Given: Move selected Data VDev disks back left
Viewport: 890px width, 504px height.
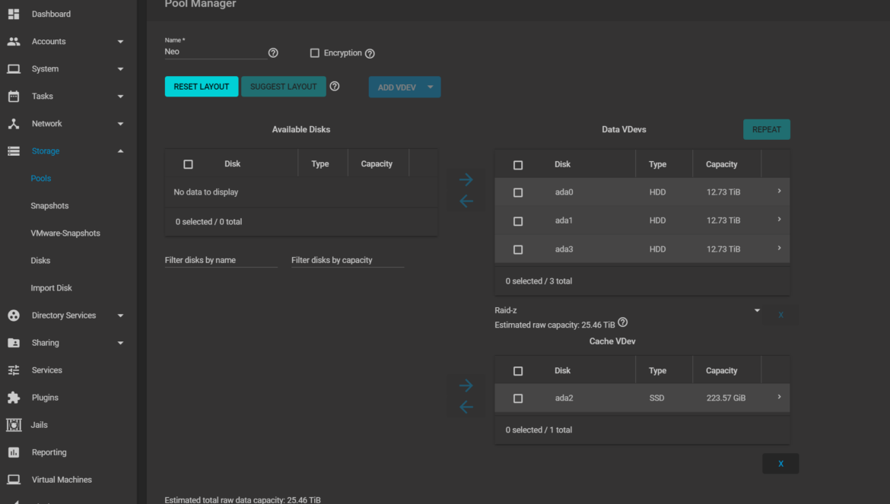Looking at the screenshot, I should point(466,201).
